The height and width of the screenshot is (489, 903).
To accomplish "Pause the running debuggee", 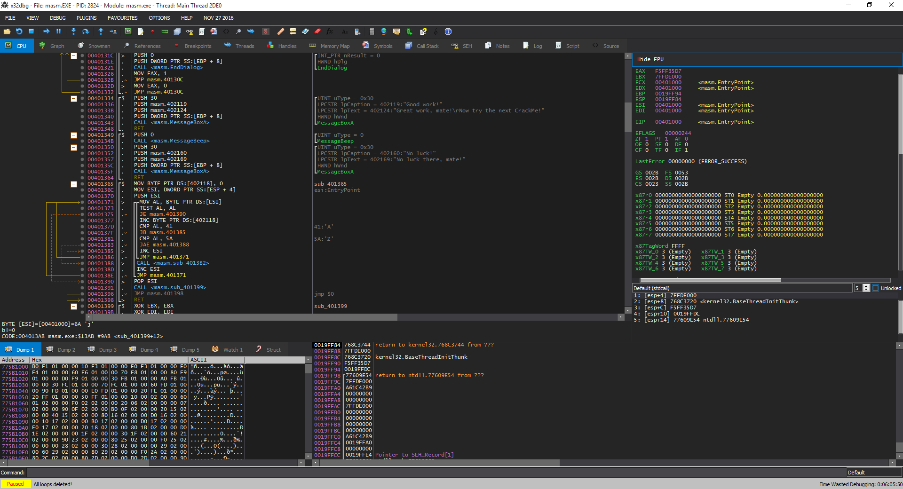I will click(58, 32).
